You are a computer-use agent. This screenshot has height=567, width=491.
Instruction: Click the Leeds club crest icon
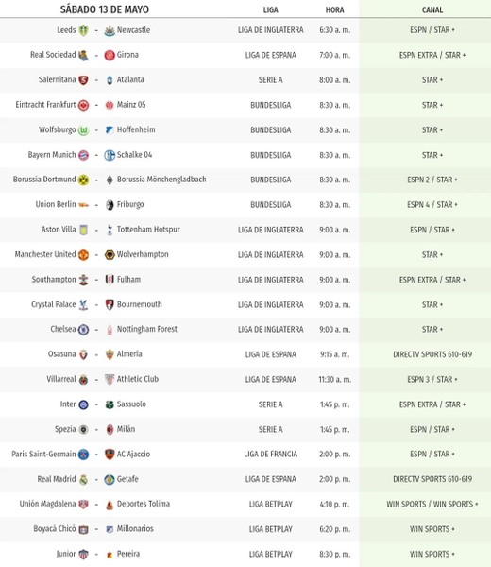(83, 30)
